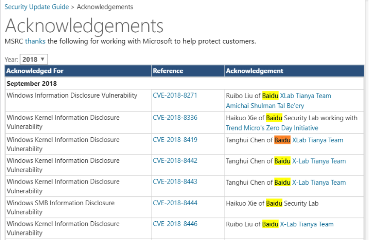Open CVE-2018-8271 reference link
The image size is (369, 240).
(175, 96)
